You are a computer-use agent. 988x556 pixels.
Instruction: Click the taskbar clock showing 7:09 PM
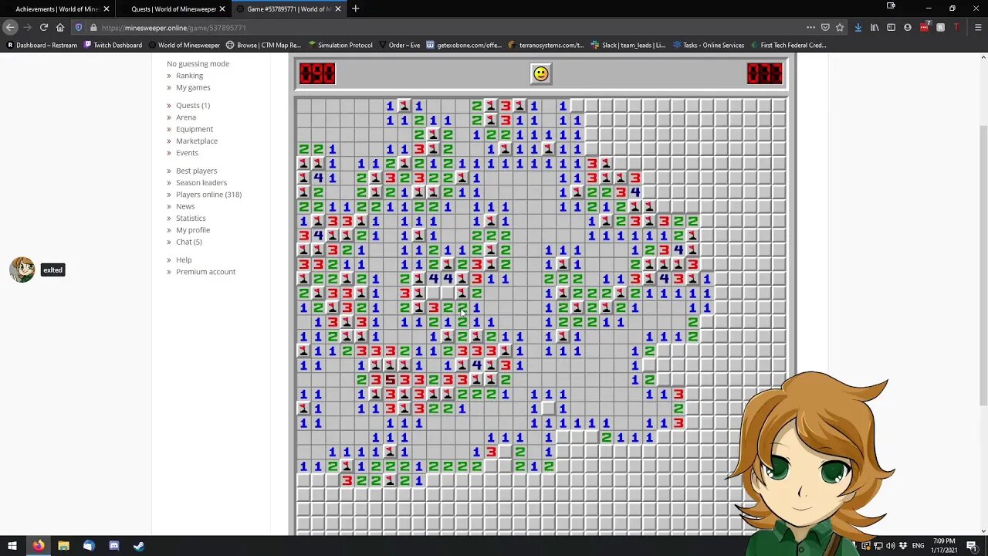[x=943, y=546]
